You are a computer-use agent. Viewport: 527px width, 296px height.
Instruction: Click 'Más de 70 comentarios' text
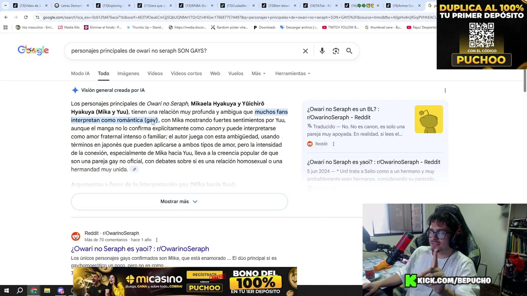tap(106, 240)
